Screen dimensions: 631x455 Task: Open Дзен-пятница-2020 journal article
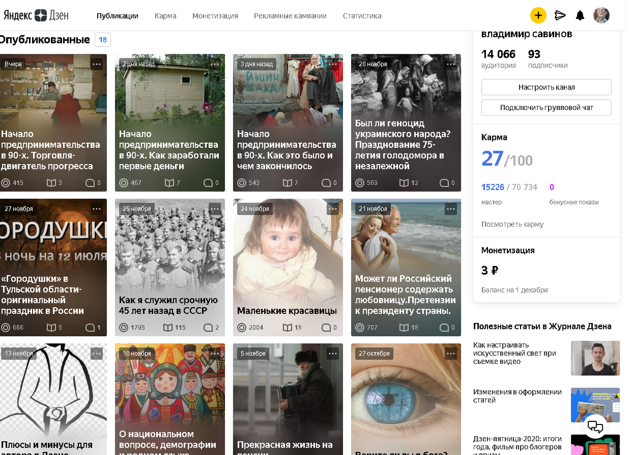[517, 444]
